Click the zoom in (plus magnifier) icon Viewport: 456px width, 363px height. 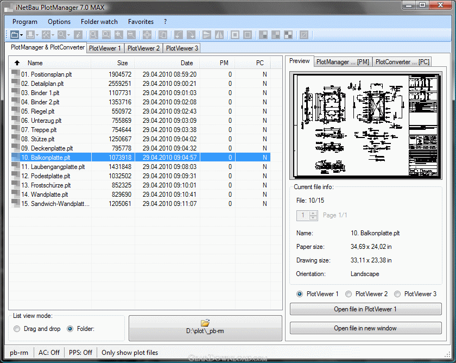[119, 35]
